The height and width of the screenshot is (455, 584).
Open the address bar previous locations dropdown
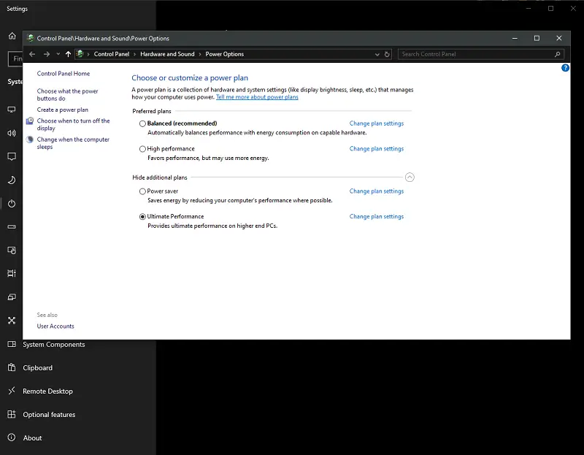(376, 54)
